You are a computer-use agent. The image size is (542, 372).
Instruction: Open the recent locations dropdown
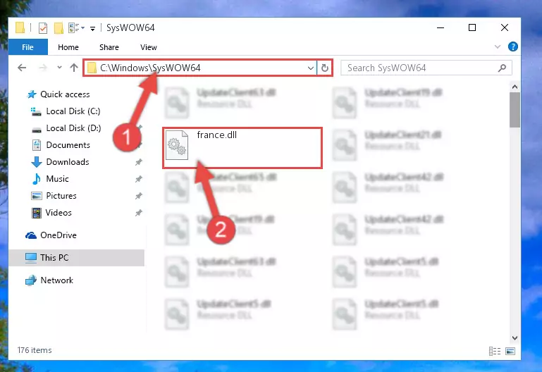pyautogui.click(x=59, y=68)
